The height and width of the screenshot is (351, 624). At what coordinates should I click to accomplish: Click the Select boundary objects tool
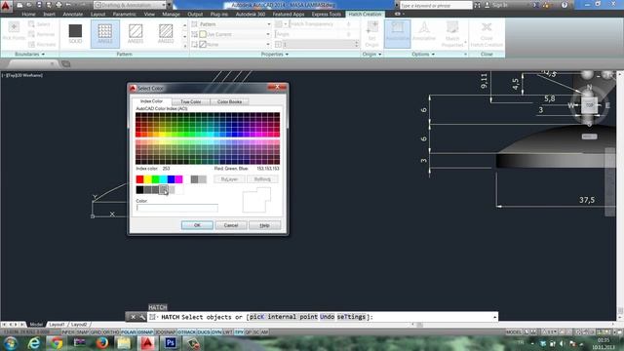39,24
